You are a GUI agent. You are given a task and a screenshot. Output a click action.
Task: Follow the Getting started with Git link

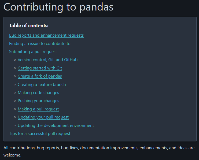coord(40,68)
